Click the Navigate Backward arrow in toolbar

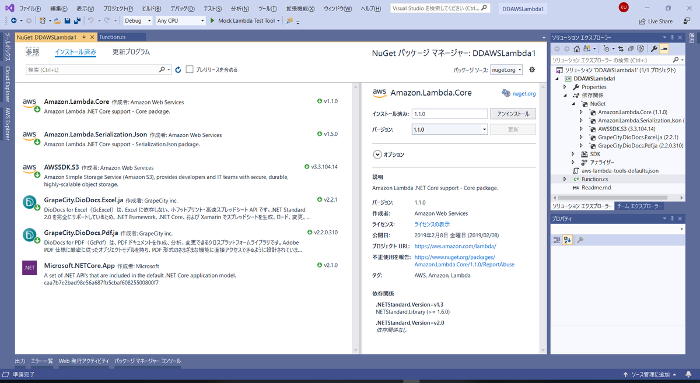(x=13, y=20)
